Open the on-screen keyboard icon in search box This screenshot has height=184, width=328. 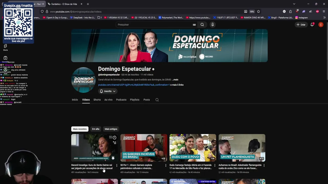(194, 25)
